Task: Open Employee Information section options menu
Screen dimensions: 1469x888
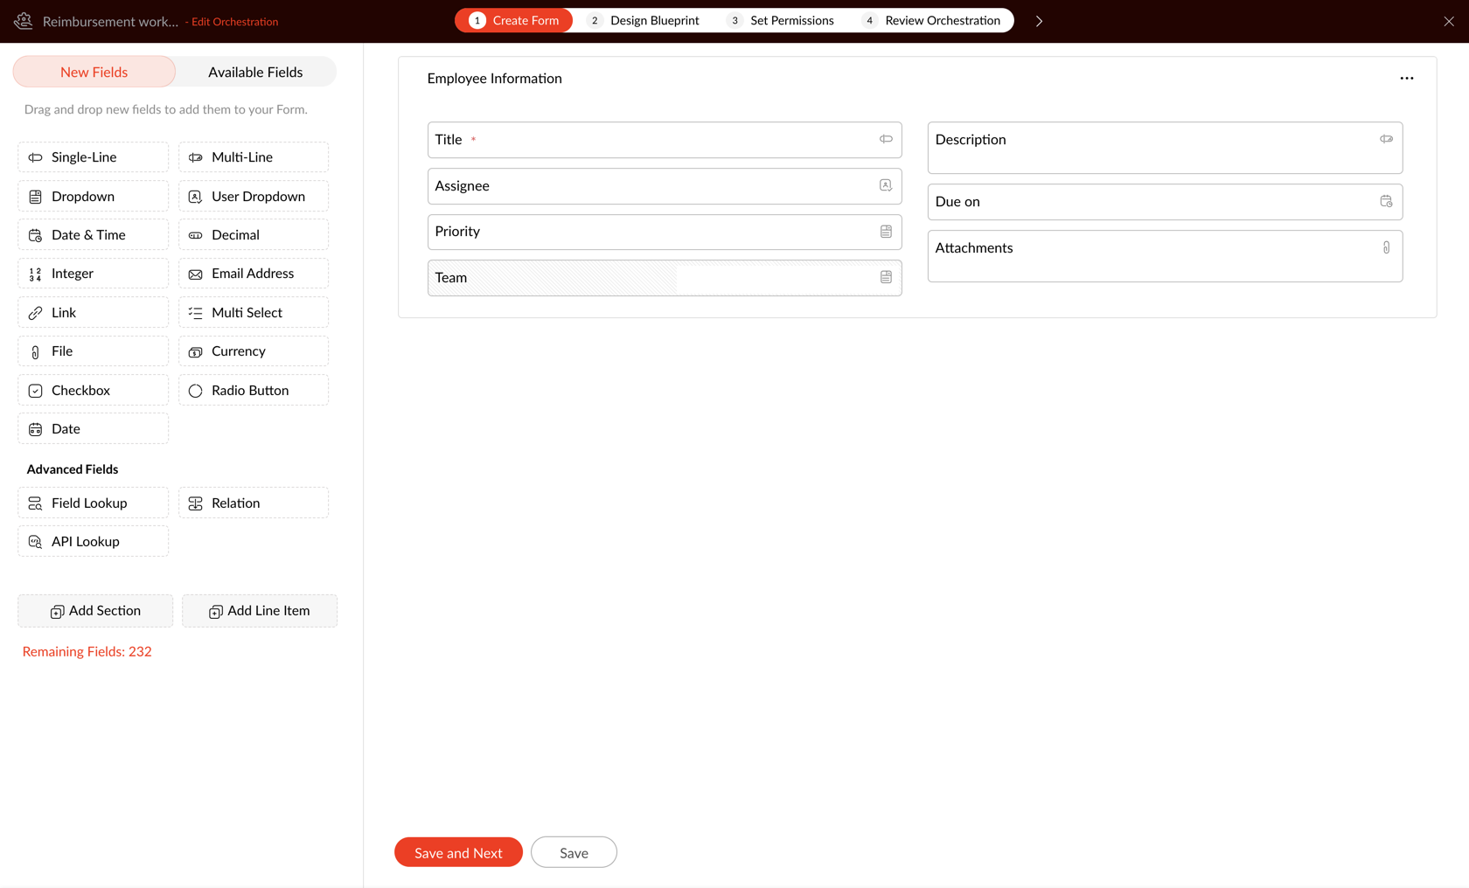Action: (x=1406, y=79)
